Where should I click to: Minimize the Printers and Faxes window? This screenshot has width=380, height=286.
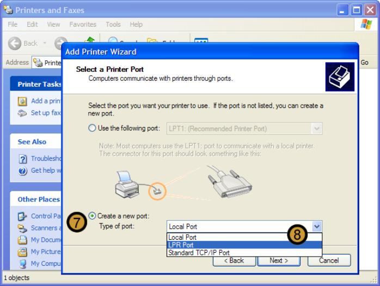(x=342, y=10)
